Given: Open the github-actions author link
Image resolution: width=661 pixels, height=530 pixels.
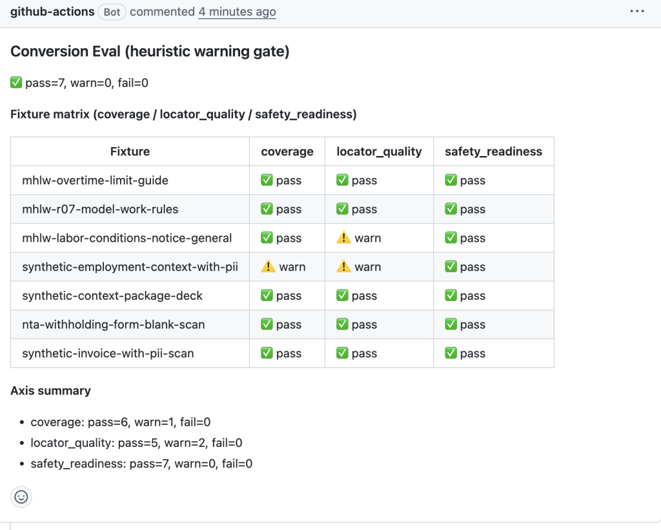Looking at the screenshot, I should (x=52, y=12).
